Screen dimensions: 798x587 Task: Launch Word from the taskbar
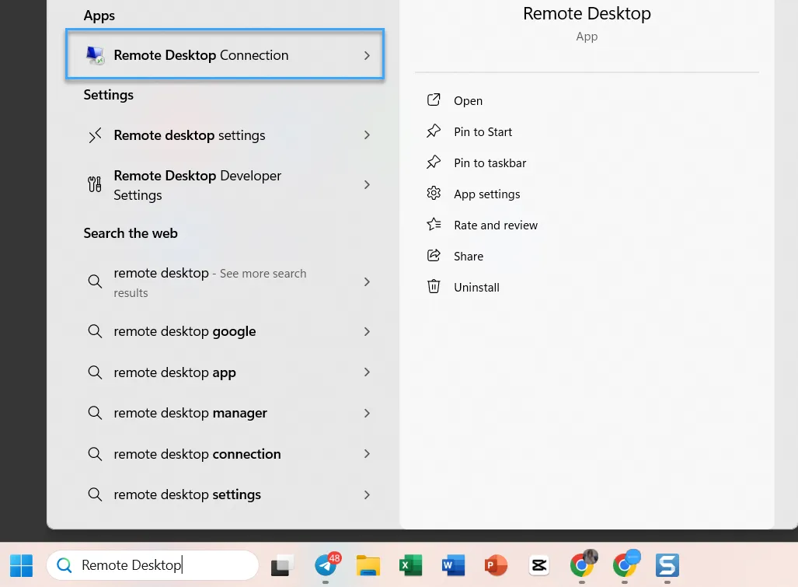pos(454,565)
